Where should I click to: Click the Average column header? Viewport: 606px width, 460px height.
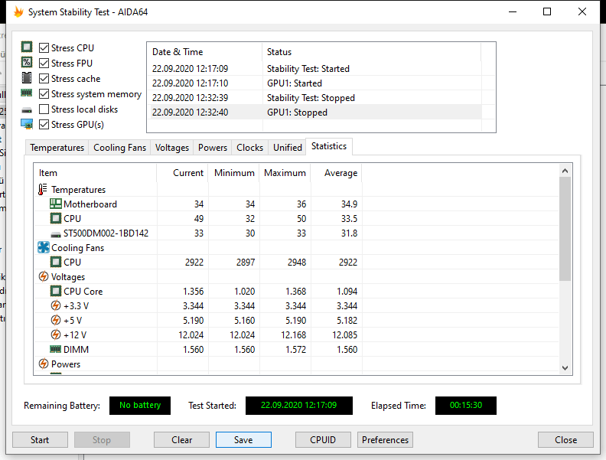(336, 173)
